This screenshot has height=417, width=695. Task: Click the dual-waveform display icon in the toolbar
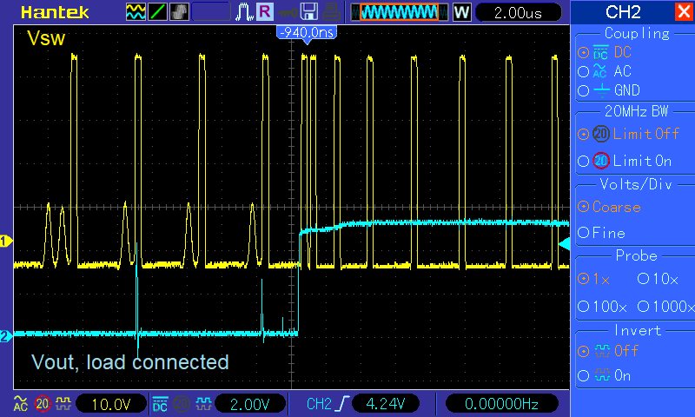(136, 12)
